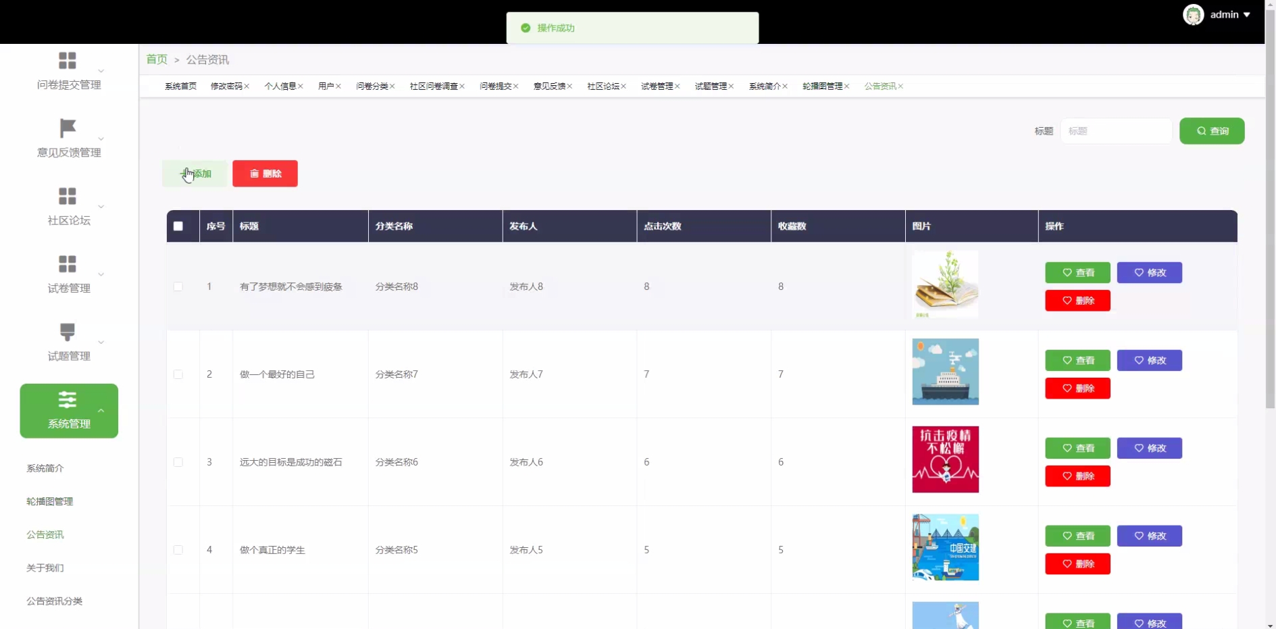Image resolution: width=1276 pixels, height=629 pixels.
Task: Close the 用户 tab
Action: (338, 86)
